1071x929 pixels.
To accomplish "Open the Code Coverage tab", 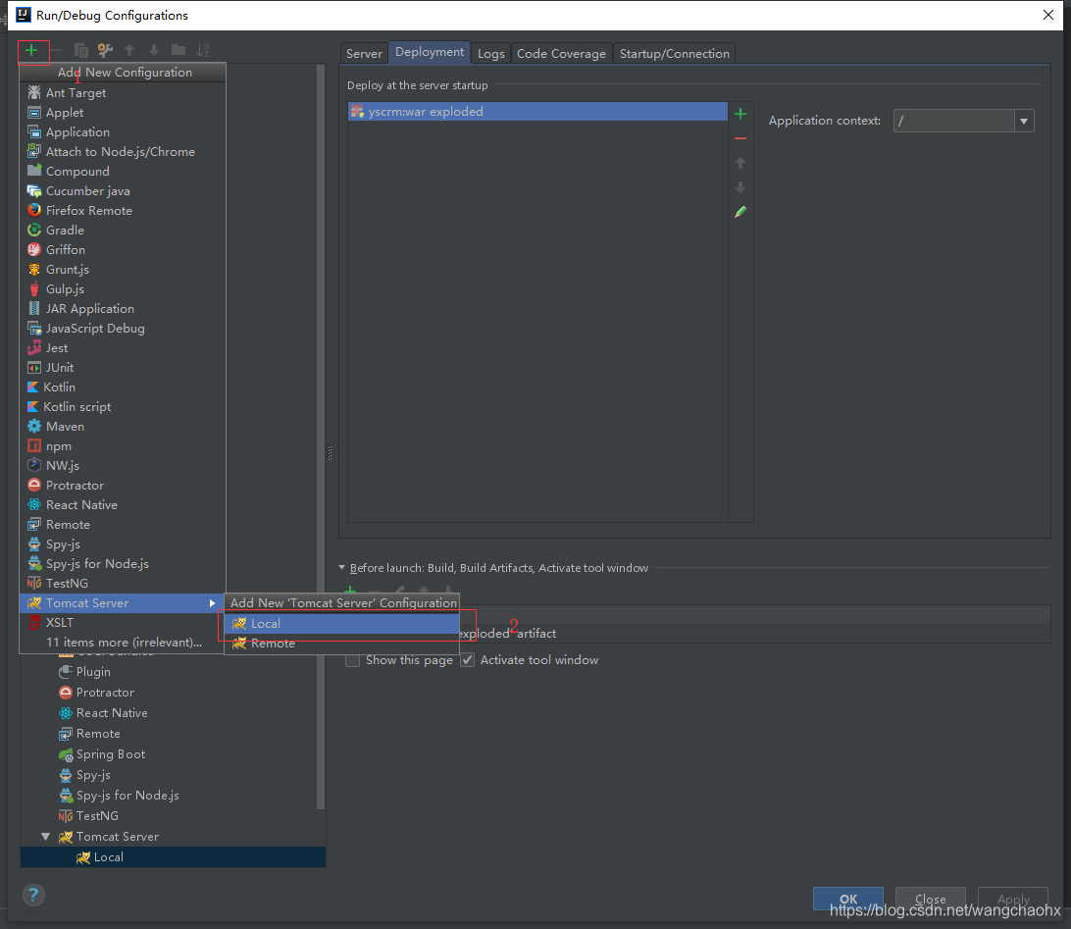I will tap(561, 53).
